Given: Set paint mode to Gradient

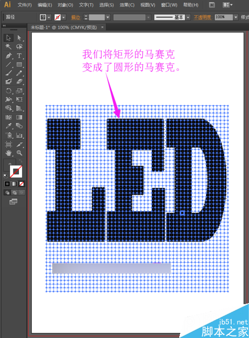Looking at the screenshot, I should coord(14,183).
